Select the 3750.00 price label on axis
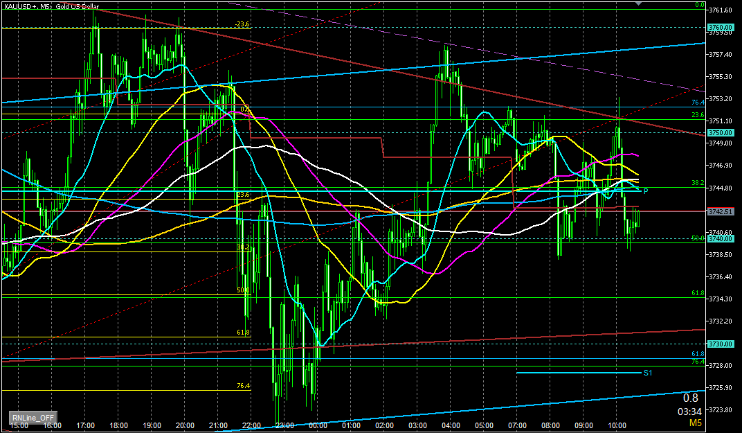Viewport: 742px width, 433px height. pos(721,132)
